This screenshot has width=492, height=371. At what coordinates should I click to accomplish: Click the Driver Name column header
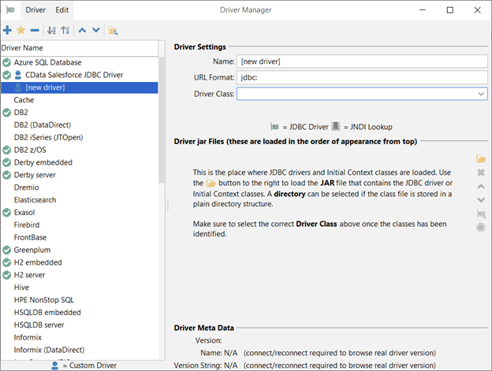79,48
